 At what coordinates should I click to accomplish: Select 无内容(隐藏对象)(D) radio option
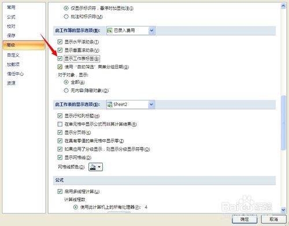click(66, 90)
